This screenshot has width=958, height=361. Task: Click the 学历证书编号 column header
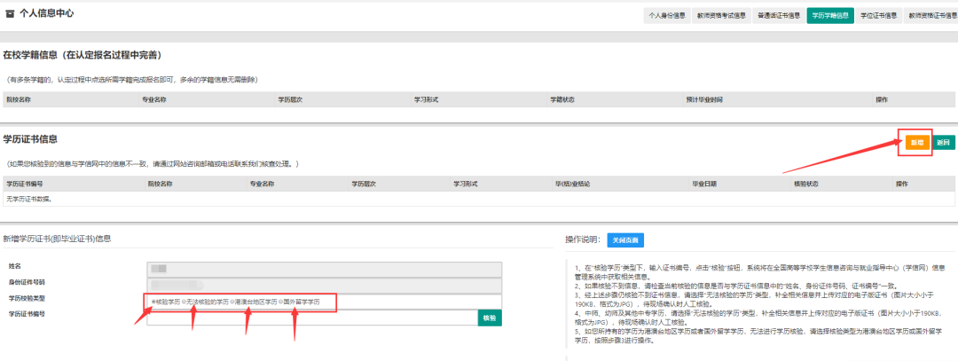(25, 184)
